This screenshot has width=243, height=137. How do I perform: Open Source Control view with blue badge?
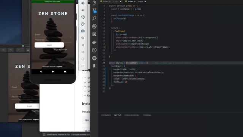click(x=95, y=11)
